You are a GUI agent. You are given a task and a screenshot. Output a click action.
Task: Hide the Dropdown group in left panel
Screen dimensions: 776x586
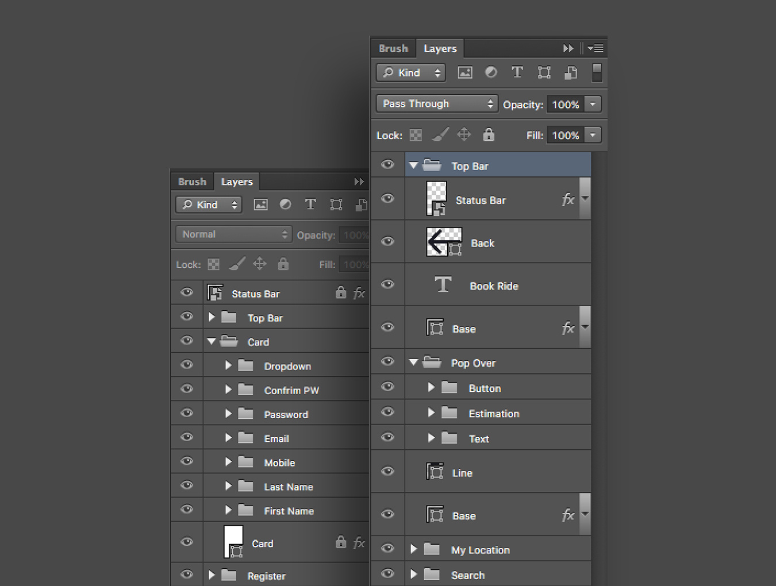187,365
